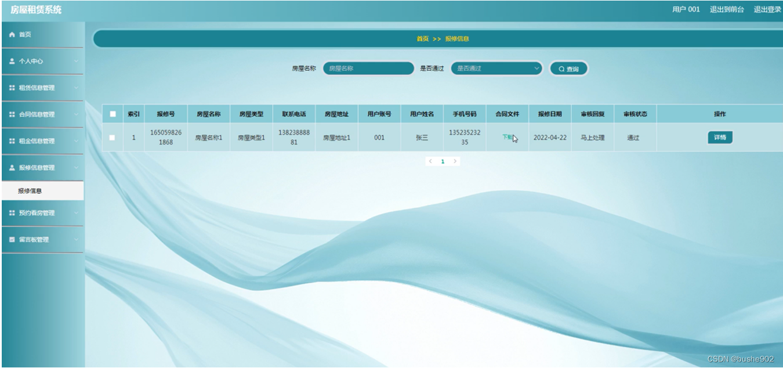Expand the 合同信息管理 chevron

pyautogui.click(x=76, y=114)
